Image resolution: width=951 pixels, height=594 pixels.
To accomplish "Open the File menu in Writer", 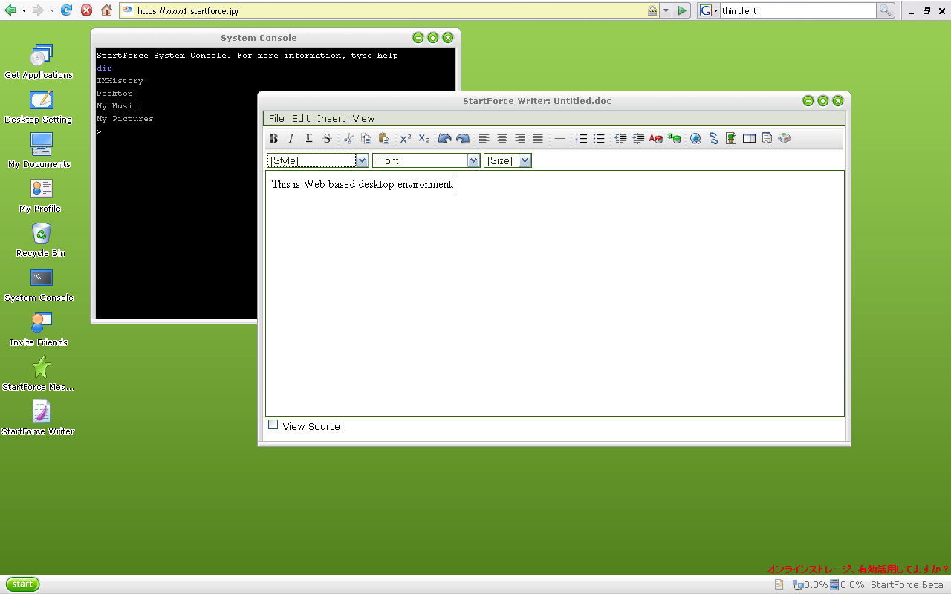I will coord(276,118).
